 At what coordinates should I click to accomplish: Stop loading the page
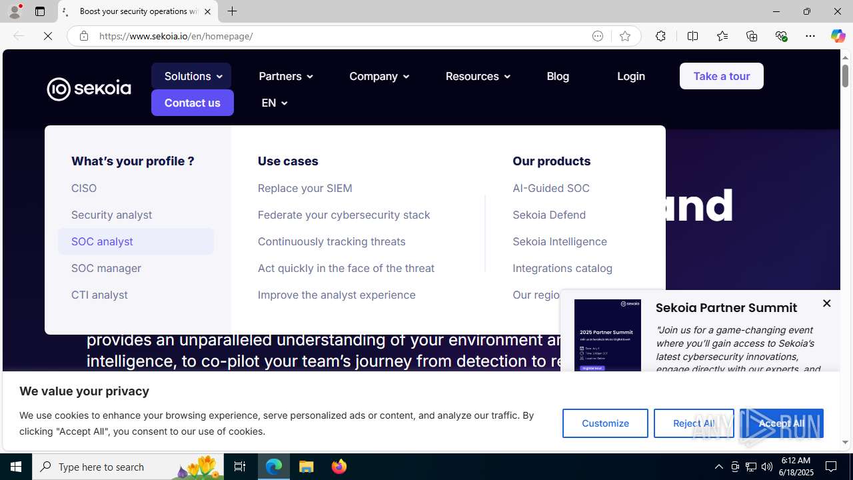click(48, 36)
